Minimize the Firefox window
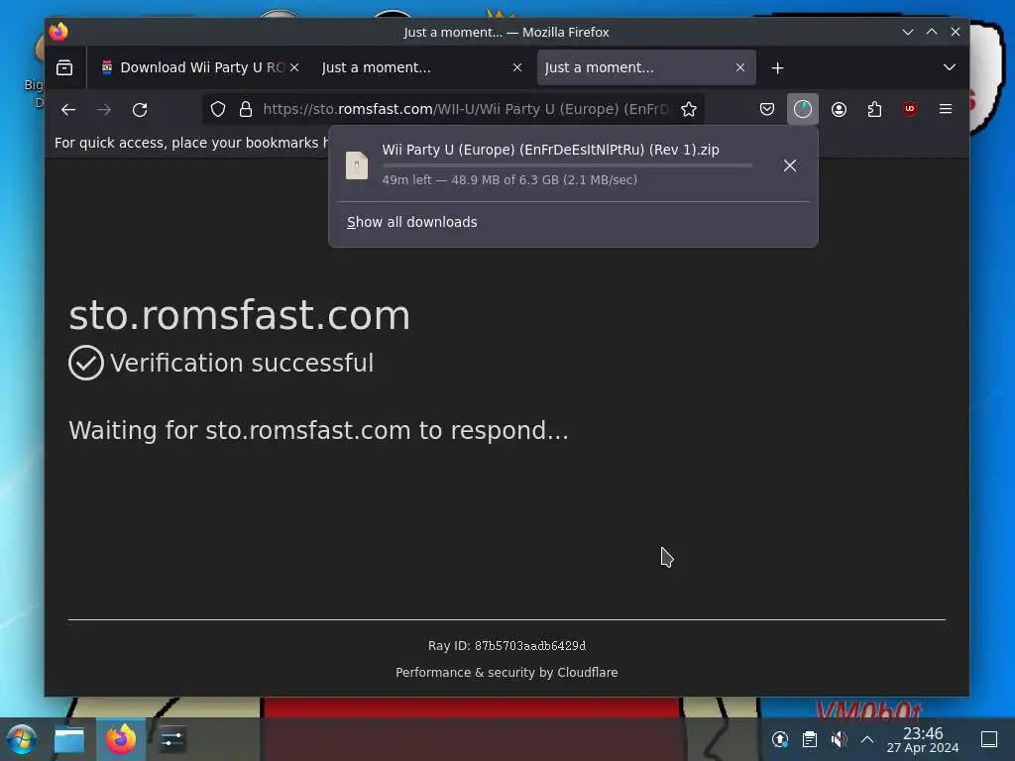This screenshot has width=1015, height=761. pyautogui.click(x=908, y=32)
